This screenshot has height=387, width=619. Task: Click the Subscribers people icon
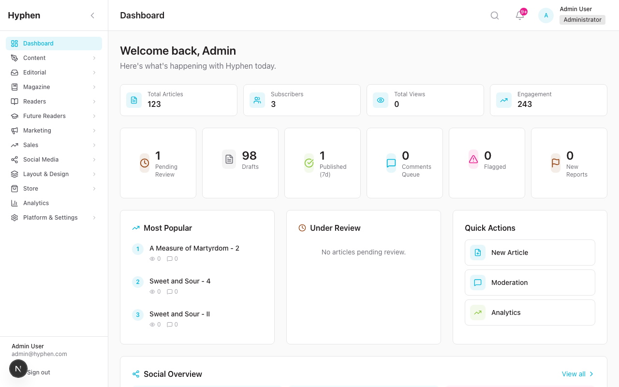[x=257, y=100]
